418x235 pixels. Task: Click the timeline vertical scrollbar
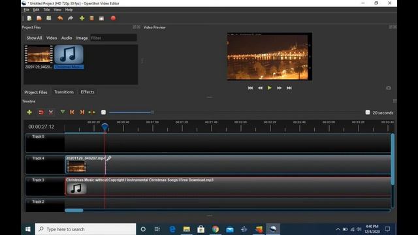[393, 159]
